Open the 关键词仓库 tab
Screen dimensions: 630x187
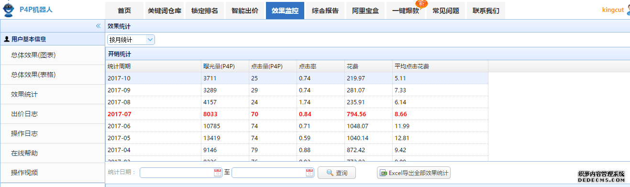[165, 11]
